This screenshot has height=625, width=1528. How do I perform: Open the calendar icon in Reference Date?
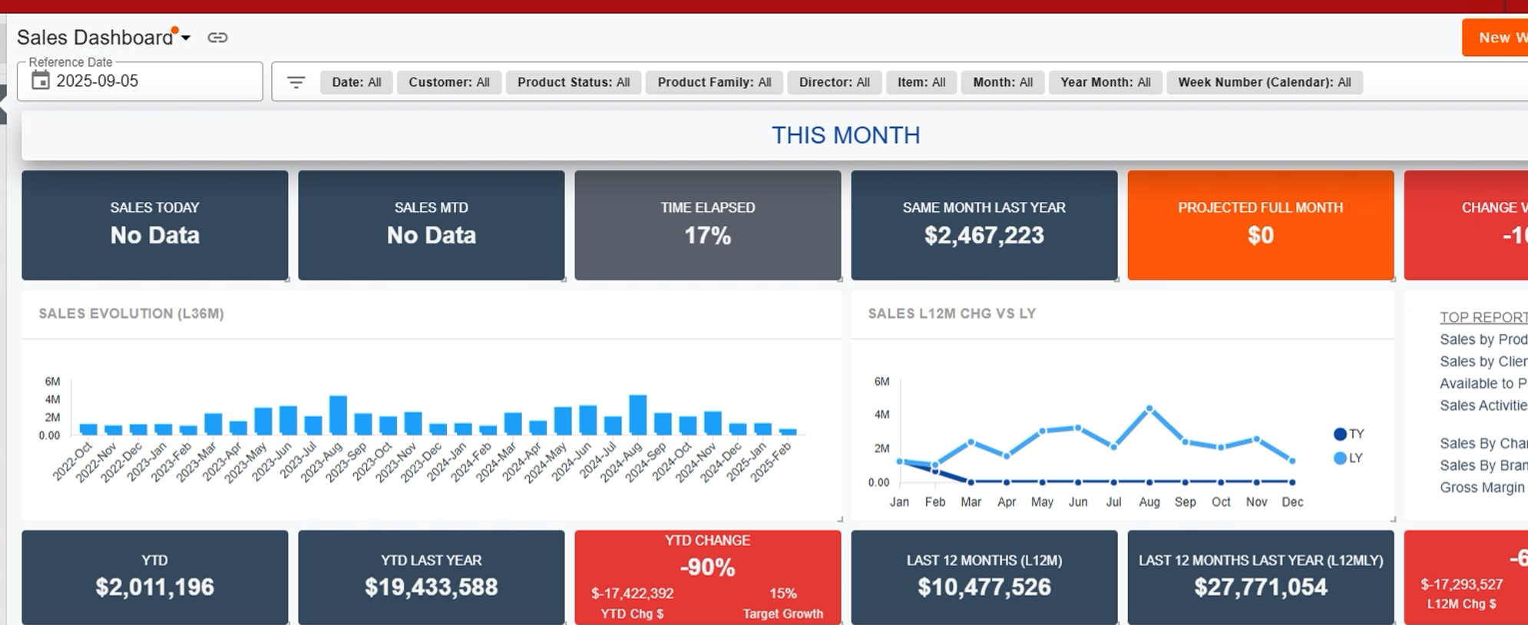coord(41,81)
